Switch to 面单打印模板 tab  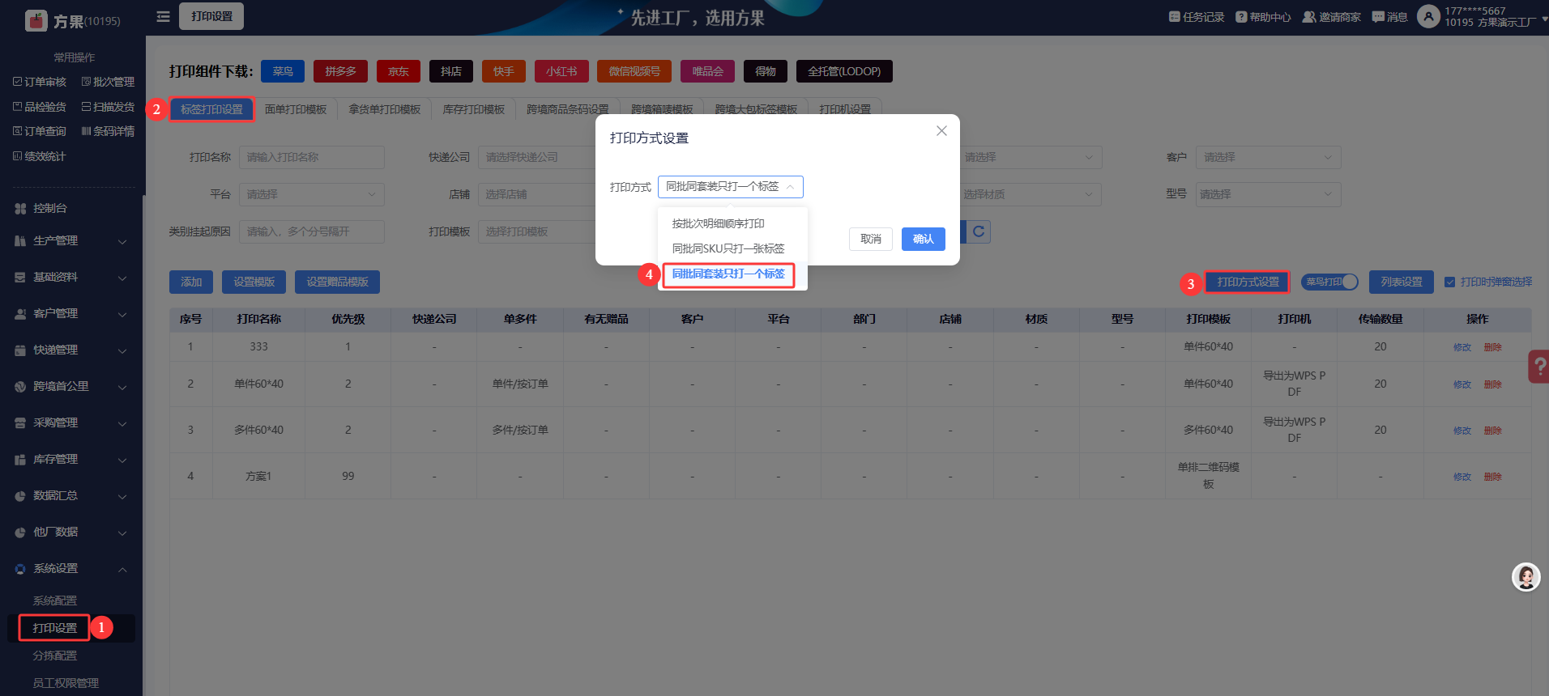click(296, 109)
